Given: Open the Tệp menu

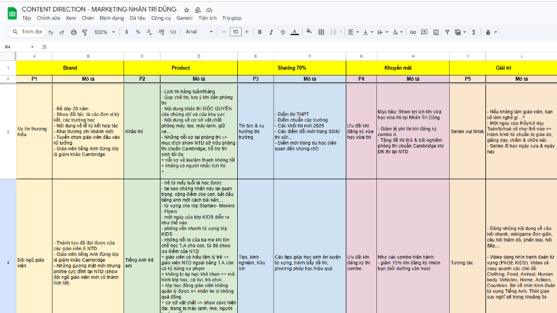Looking at the screenshot, I should coord(27,18).
